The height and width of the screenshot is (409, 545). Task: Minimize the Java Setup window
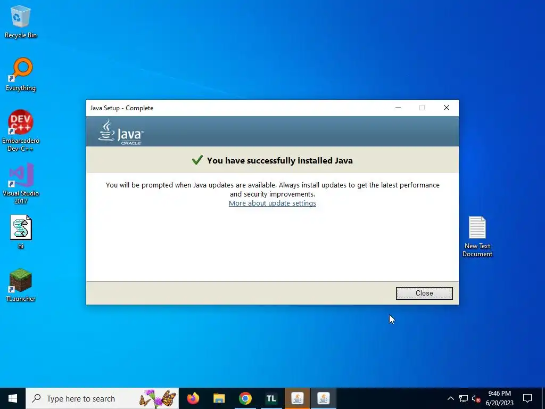398,108
